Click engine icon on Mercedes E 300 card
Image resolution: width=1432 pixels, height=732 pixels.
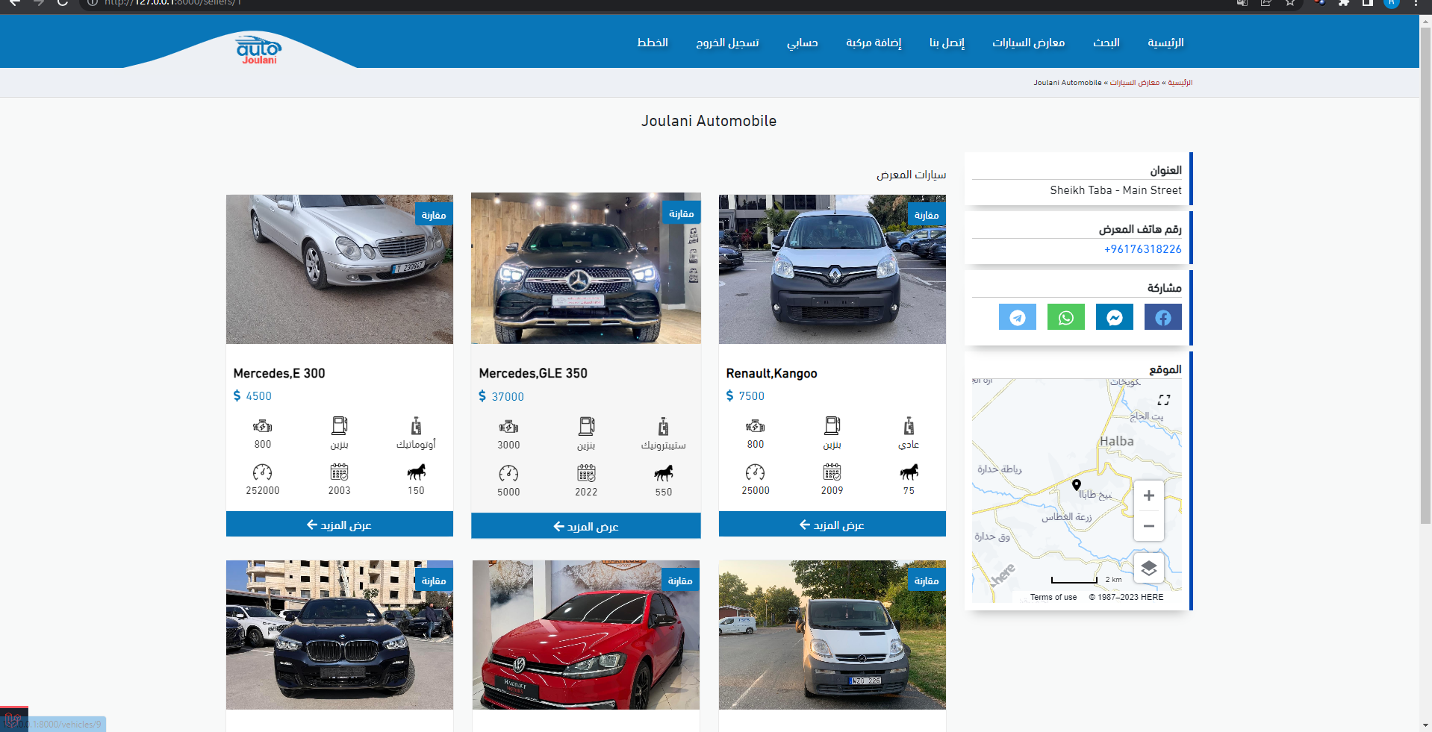point(263,426)
